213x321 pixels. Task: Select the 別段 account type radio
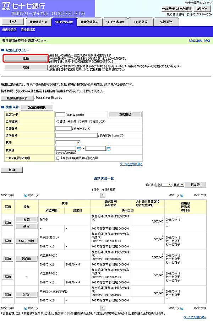(80, 122)
